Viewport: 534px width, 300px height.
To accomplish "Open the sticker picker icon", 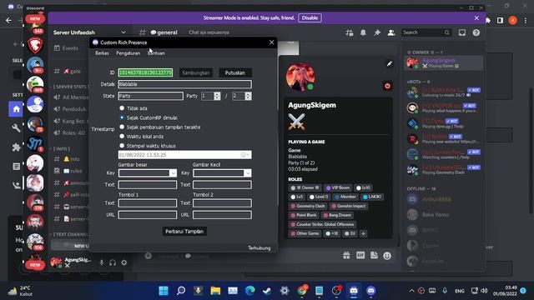I will click(x=374, y=256).
